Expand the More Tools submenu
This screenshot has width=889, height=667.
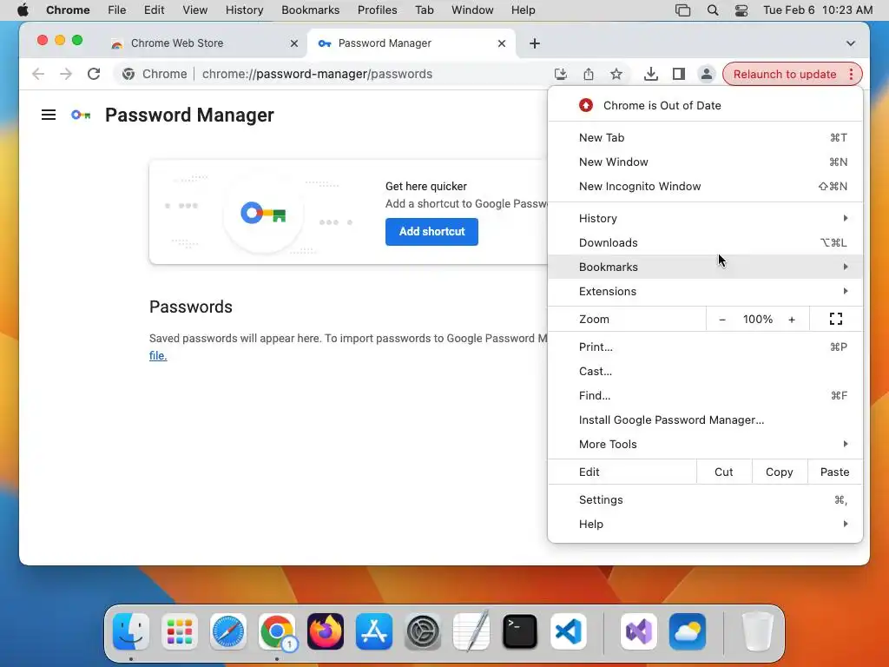pyautogui.click(x=705, y=445)
